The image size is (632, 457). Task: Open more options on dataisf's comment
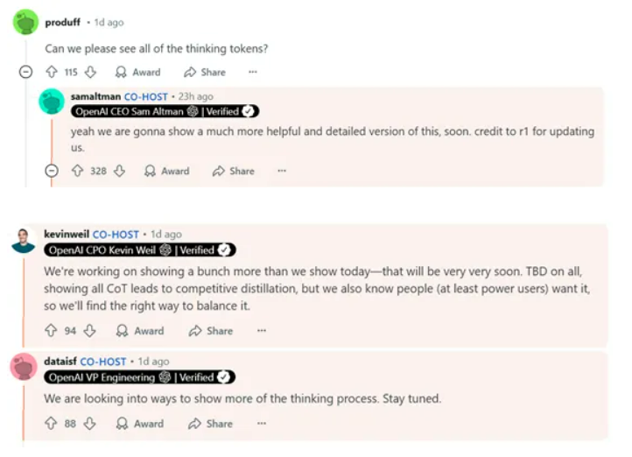[262, 423]
